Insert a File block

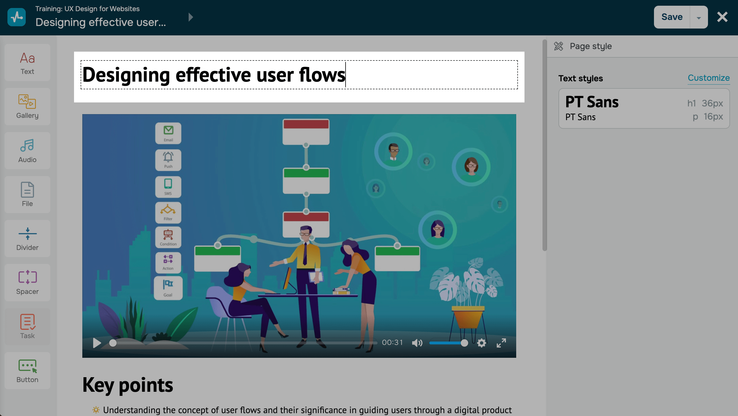pyautogui.click(x=27, y=195)
